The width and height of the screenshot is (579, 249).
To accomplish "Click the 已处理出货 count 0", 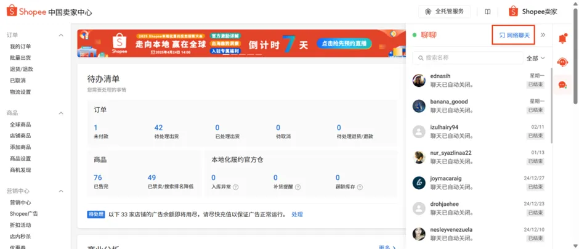I will click(217, 128).
